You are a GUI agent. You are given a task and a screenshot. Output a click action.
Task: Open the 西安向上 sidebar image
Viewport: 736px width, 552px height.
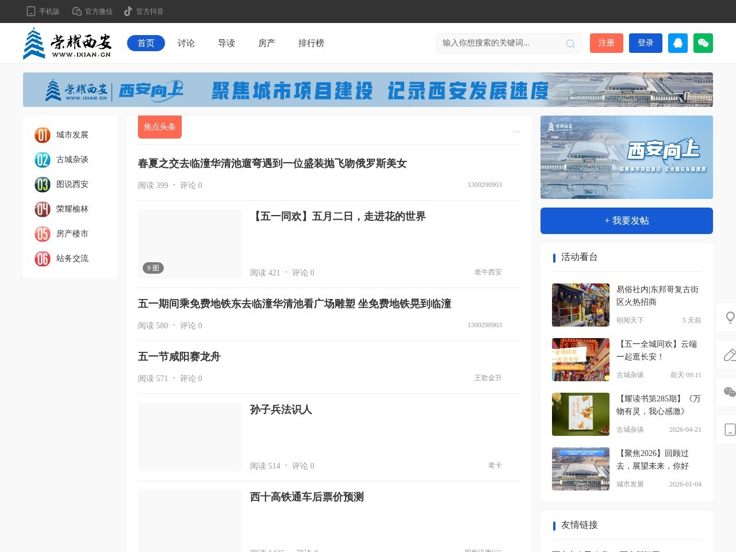point(627,157)
